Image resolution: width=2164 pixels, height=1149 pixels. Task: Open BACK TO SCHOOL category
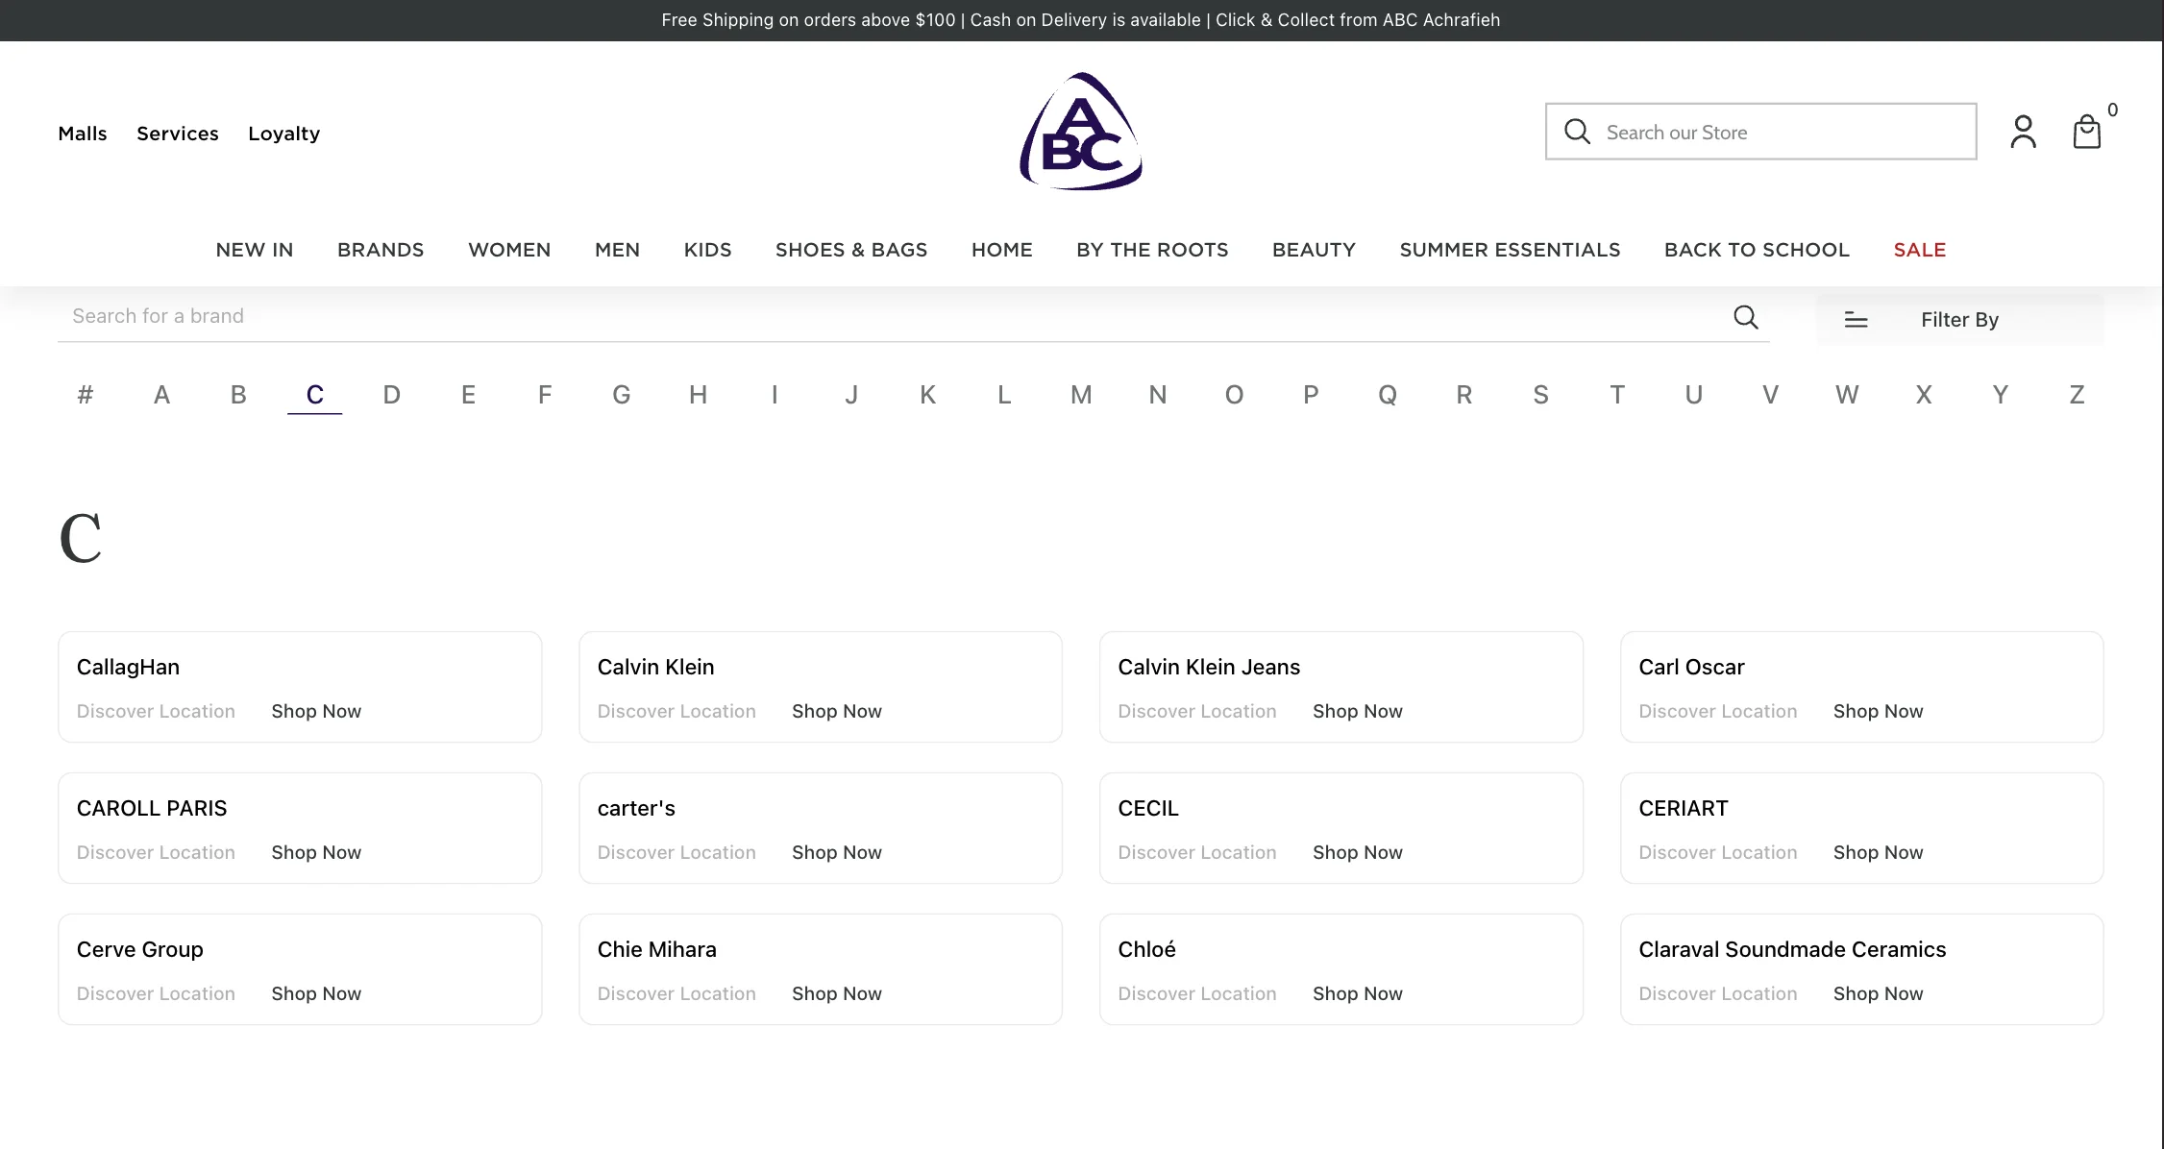1757,250
